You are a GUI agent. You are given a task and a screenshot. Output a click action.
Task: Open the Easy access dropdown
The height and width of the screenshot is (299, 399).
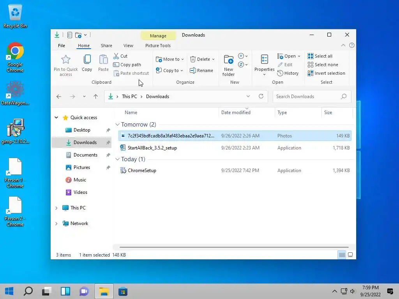243,65
